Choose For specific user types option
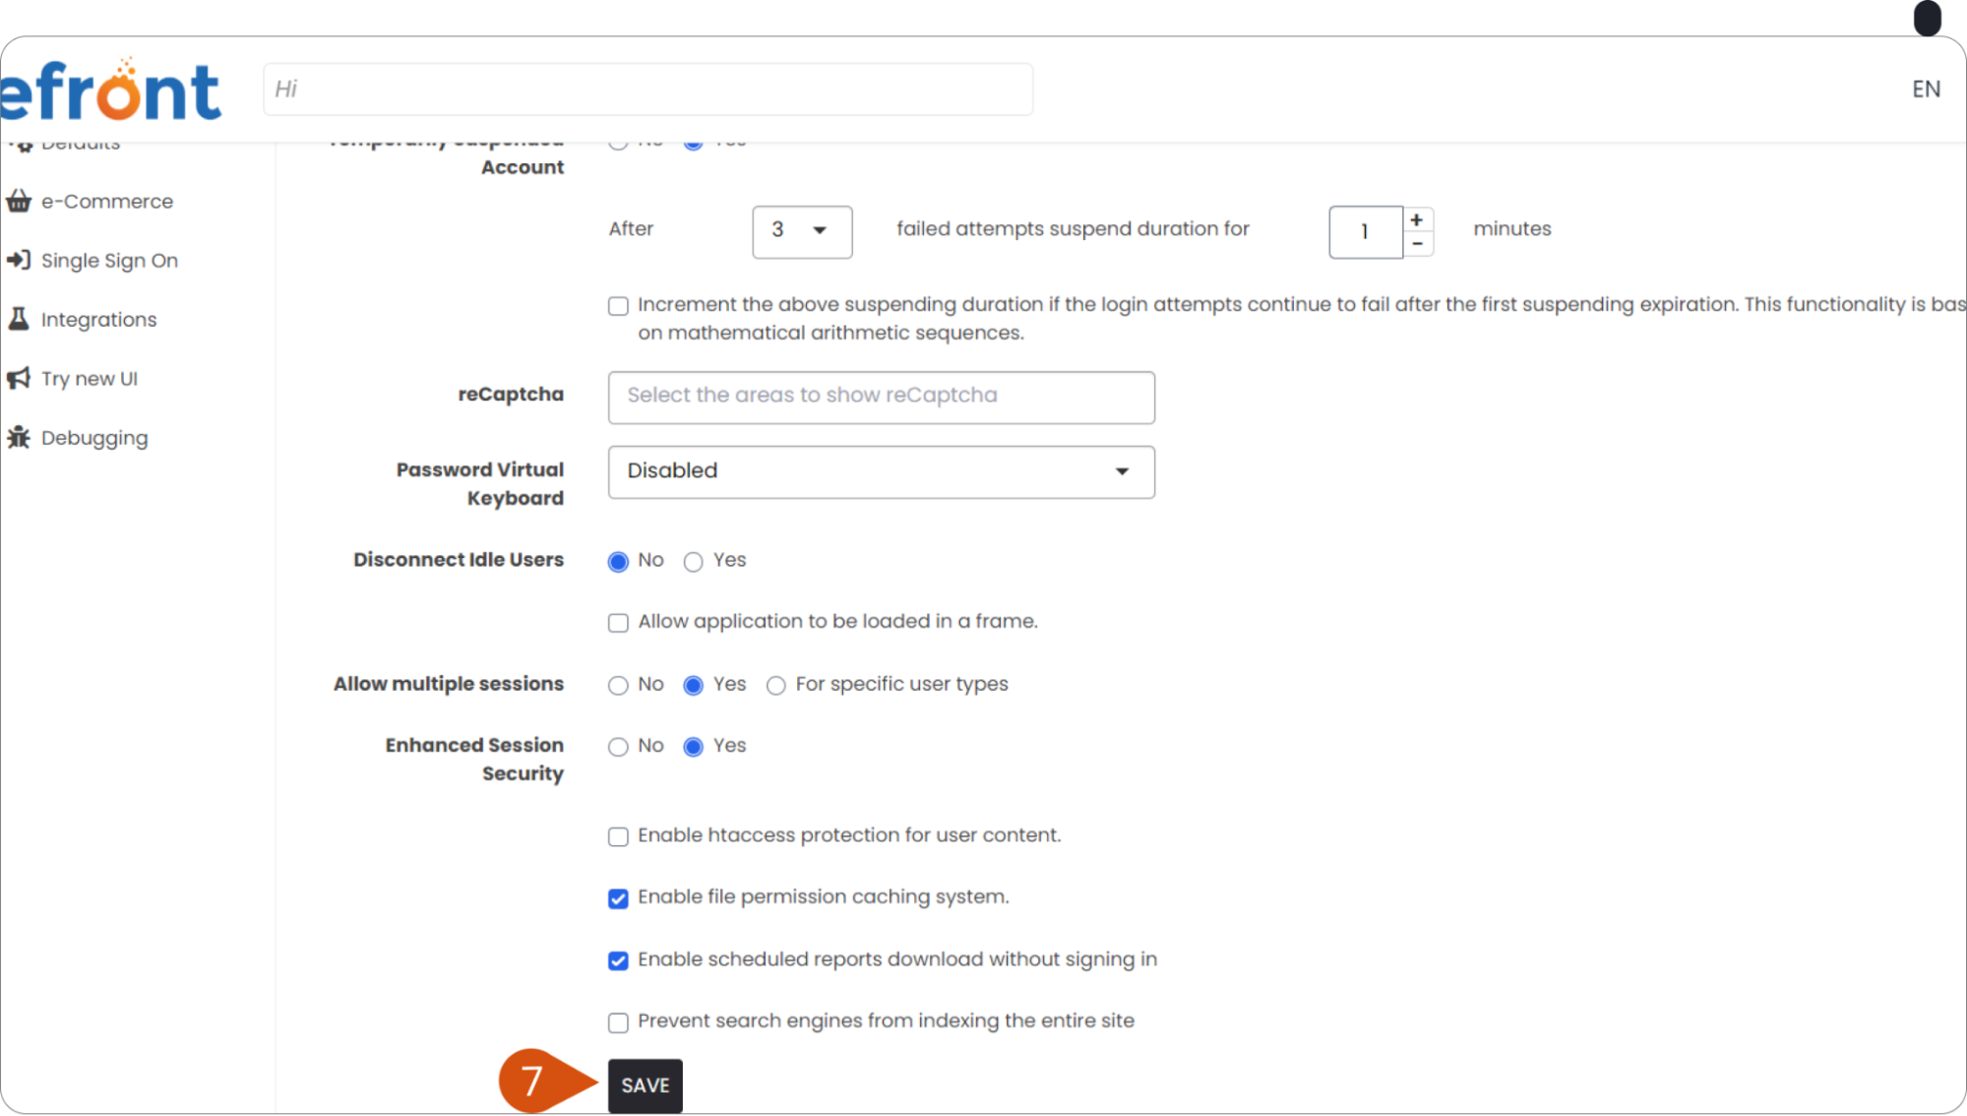 point(775,685)
